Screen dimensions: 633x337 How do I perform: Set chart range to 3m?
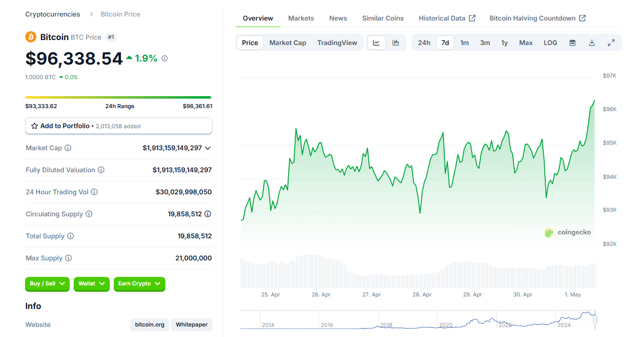click(485, 43)
